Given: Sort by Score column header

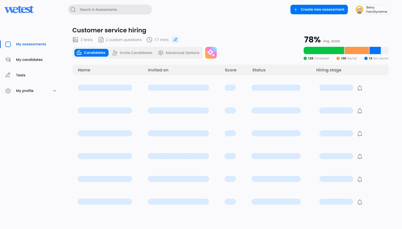Looking at the screenshot, I should [x=231, y=70].
